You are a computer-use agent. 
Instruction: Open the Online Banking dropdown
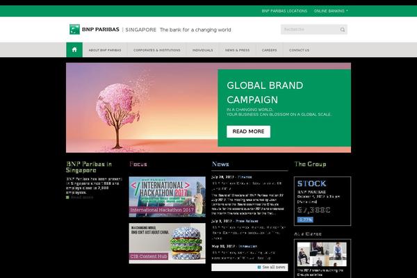(x=331, y=11)
